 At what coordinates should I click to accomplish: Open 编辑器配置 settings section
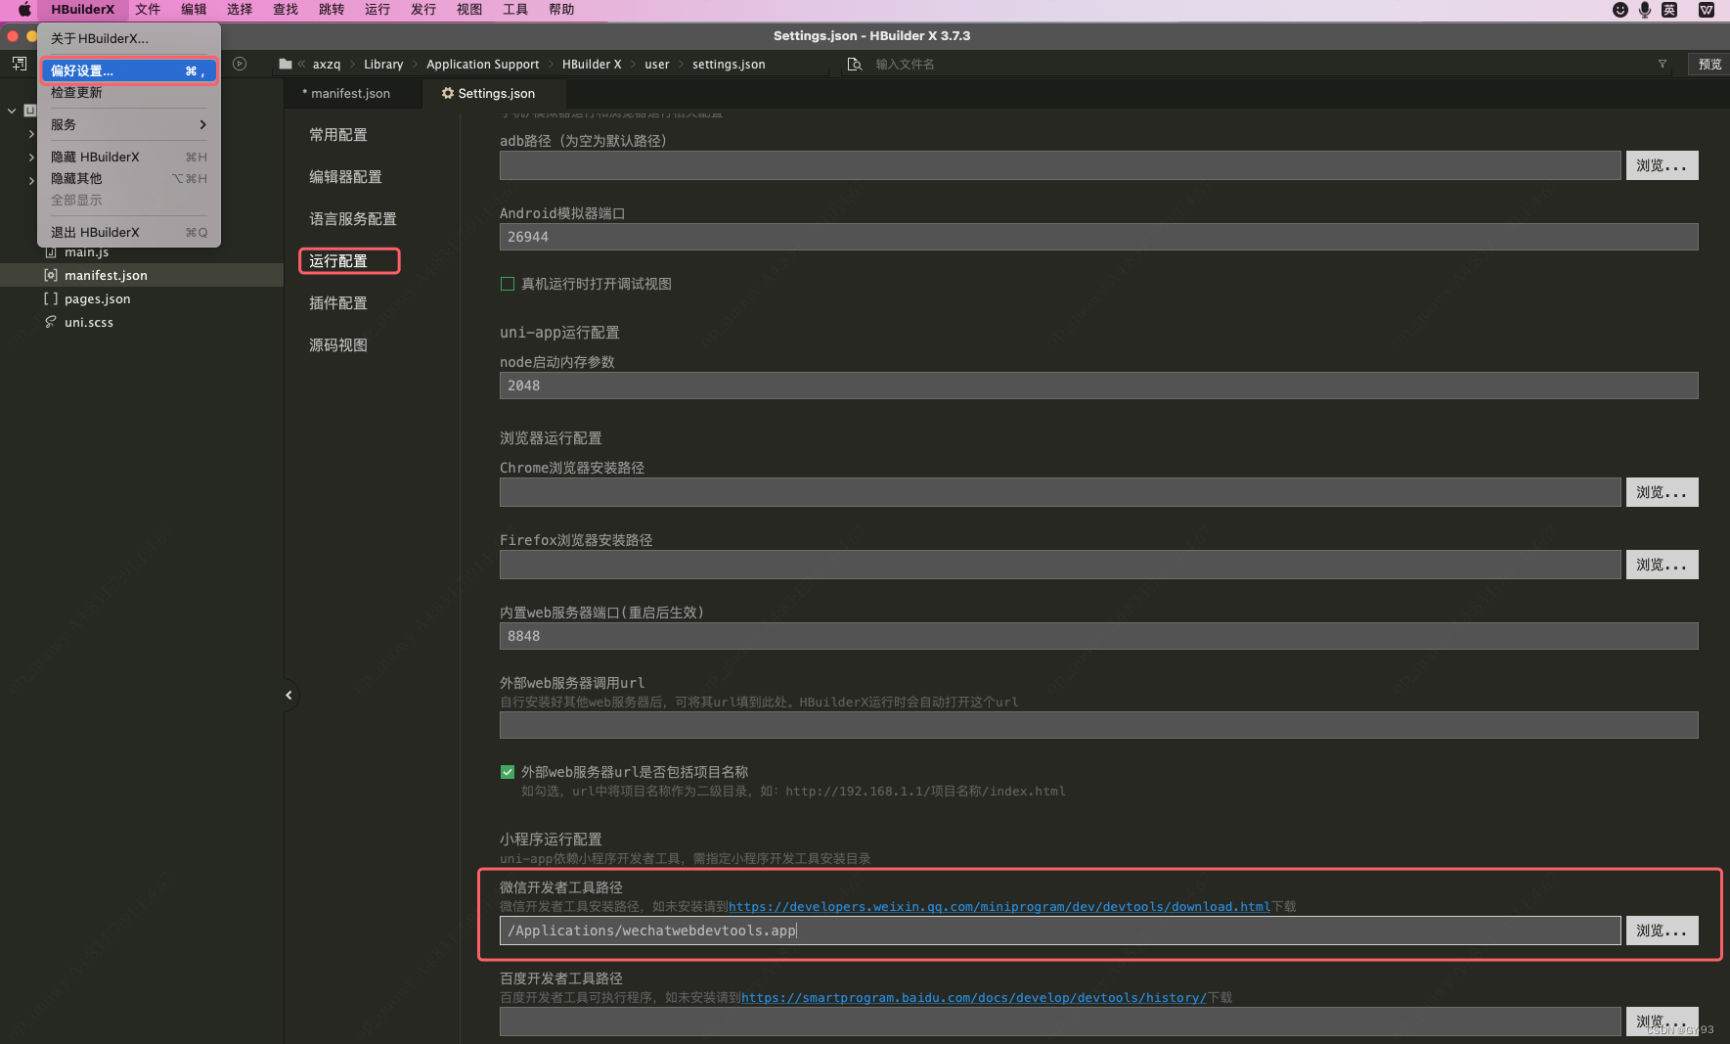pos(345,177)
